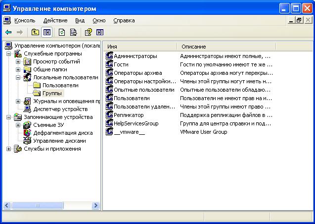Click the Up one level folder icon

[35, 32]
